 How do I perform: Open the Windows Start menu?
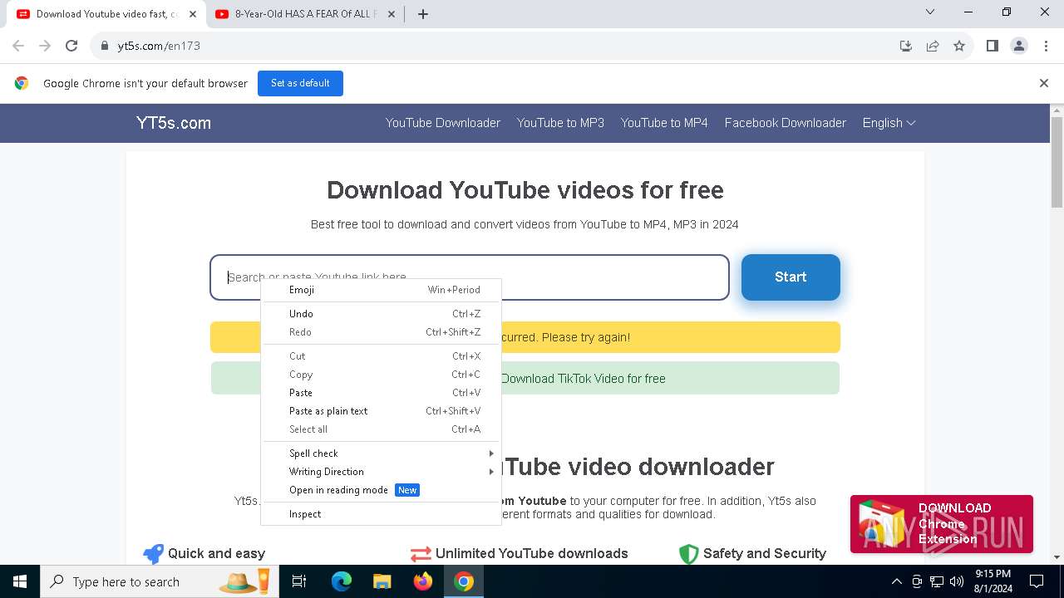(x=20, y=581)
